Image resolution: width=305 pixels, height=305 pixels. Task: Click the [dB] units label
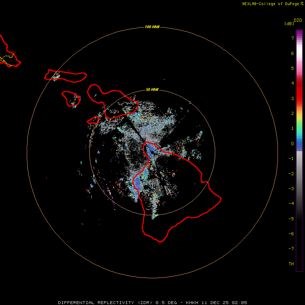pos(289,24)
